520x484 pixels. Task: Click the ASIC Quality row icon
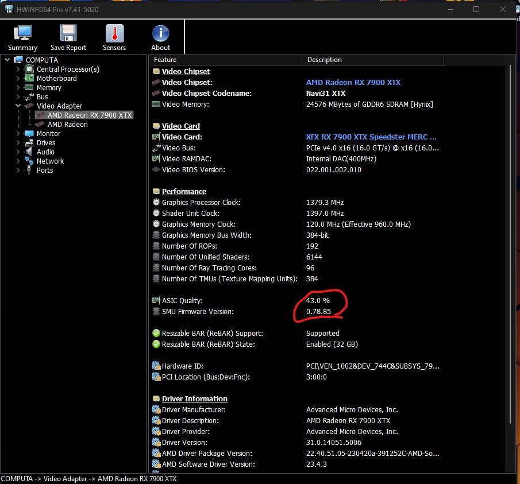coord(156,300)
